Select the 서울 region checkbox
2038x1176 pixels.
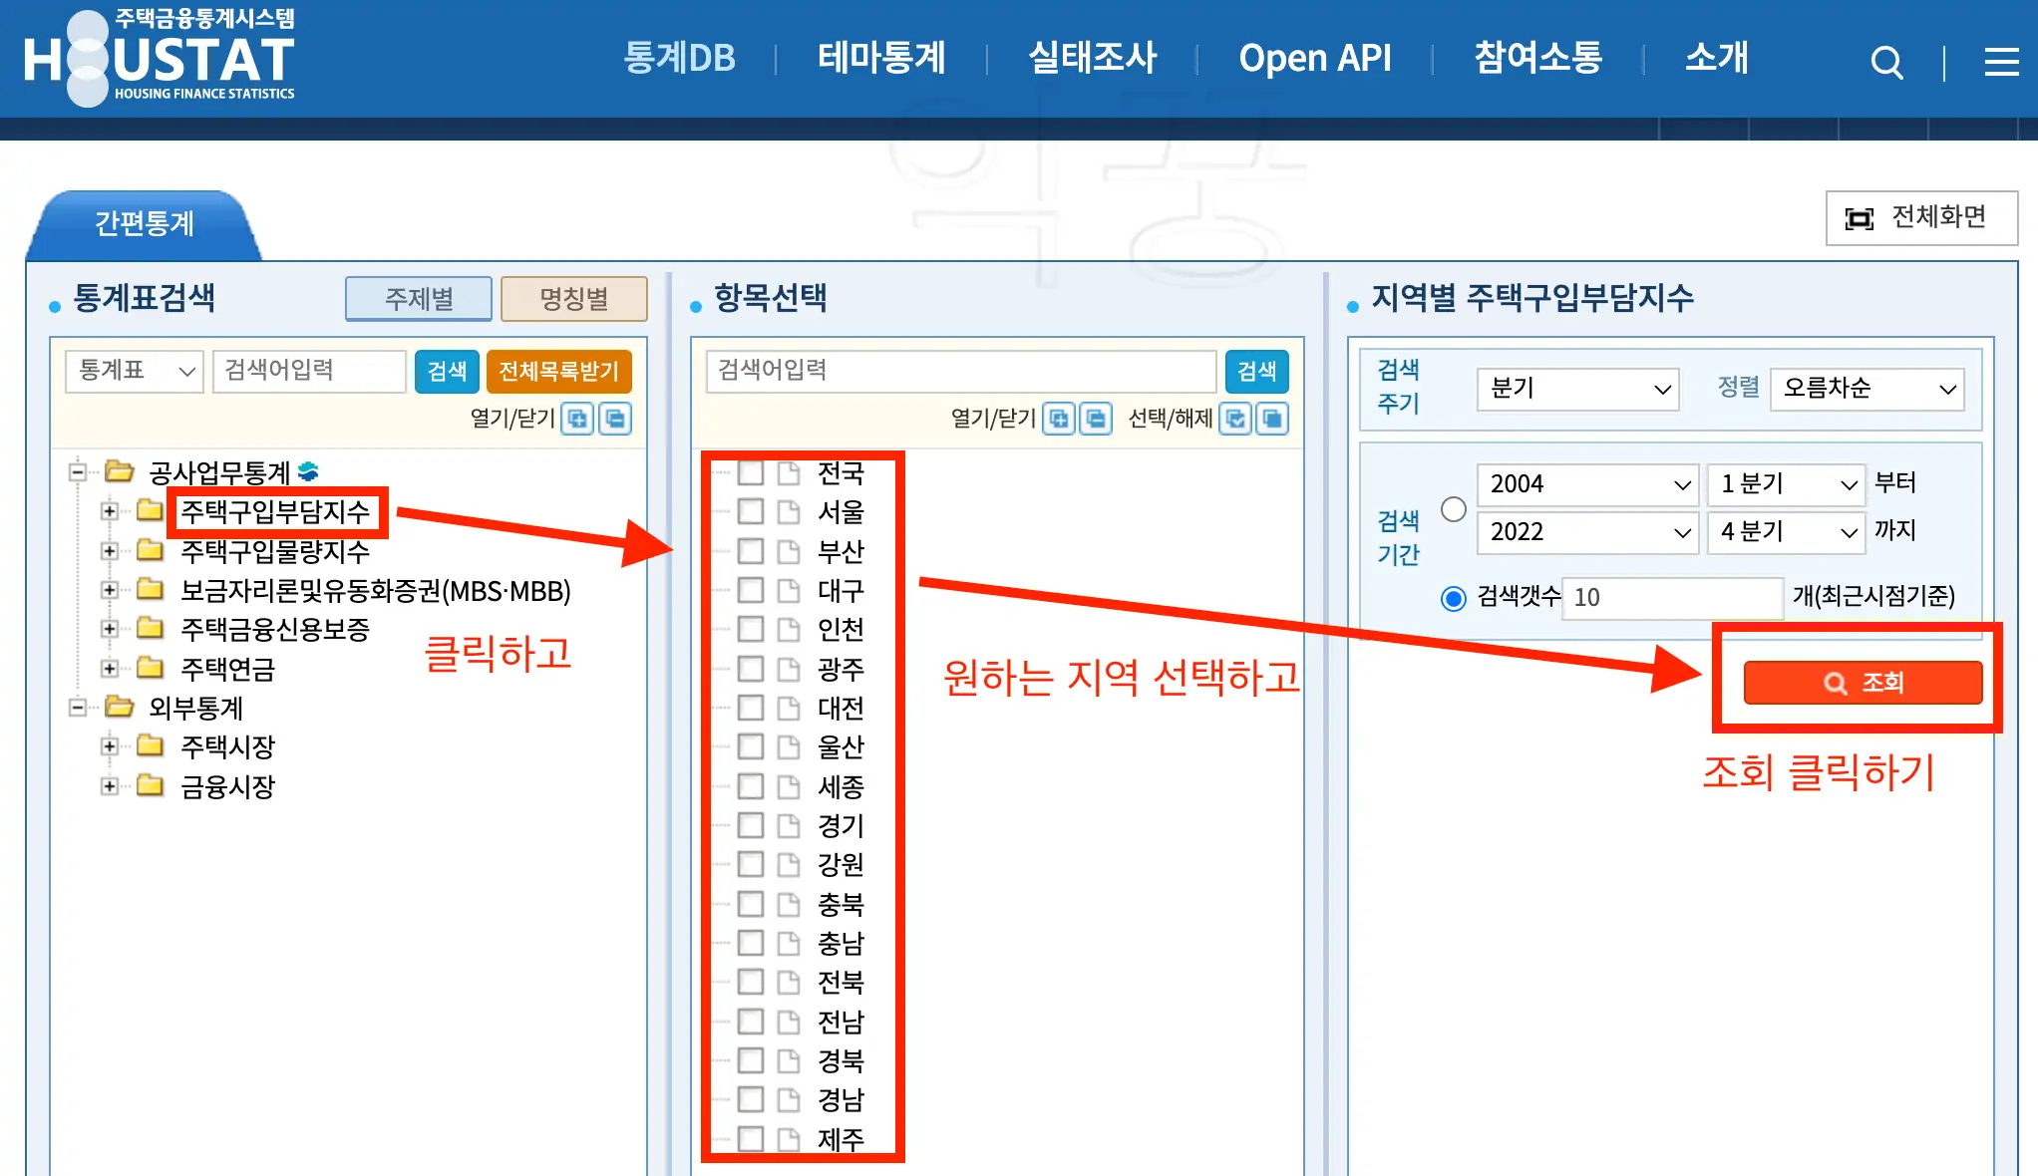tap(751, 513)
